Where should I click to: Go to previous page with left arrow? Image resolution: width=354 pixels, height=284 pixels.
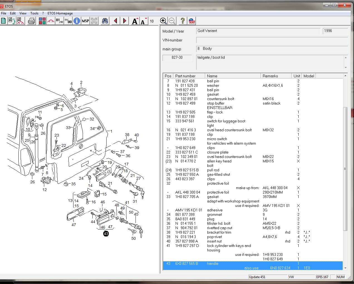click(x=116, y=21)
